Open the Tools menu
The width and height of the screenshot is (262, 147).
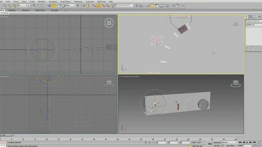pyautogui.click(x=8, y=2)
